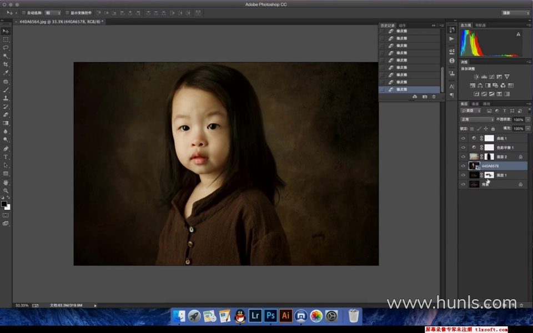Open the workspace 摄影 dropdown

click(515, 13)
